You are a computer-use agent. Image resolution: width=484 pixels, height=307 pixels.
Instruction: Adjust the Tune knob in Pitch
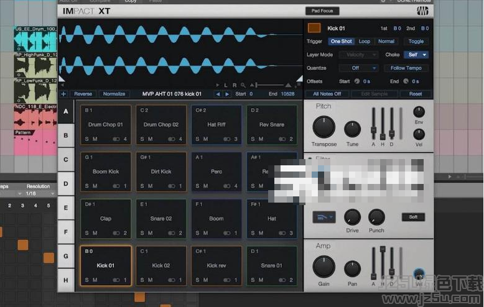[x=352, y=129]
